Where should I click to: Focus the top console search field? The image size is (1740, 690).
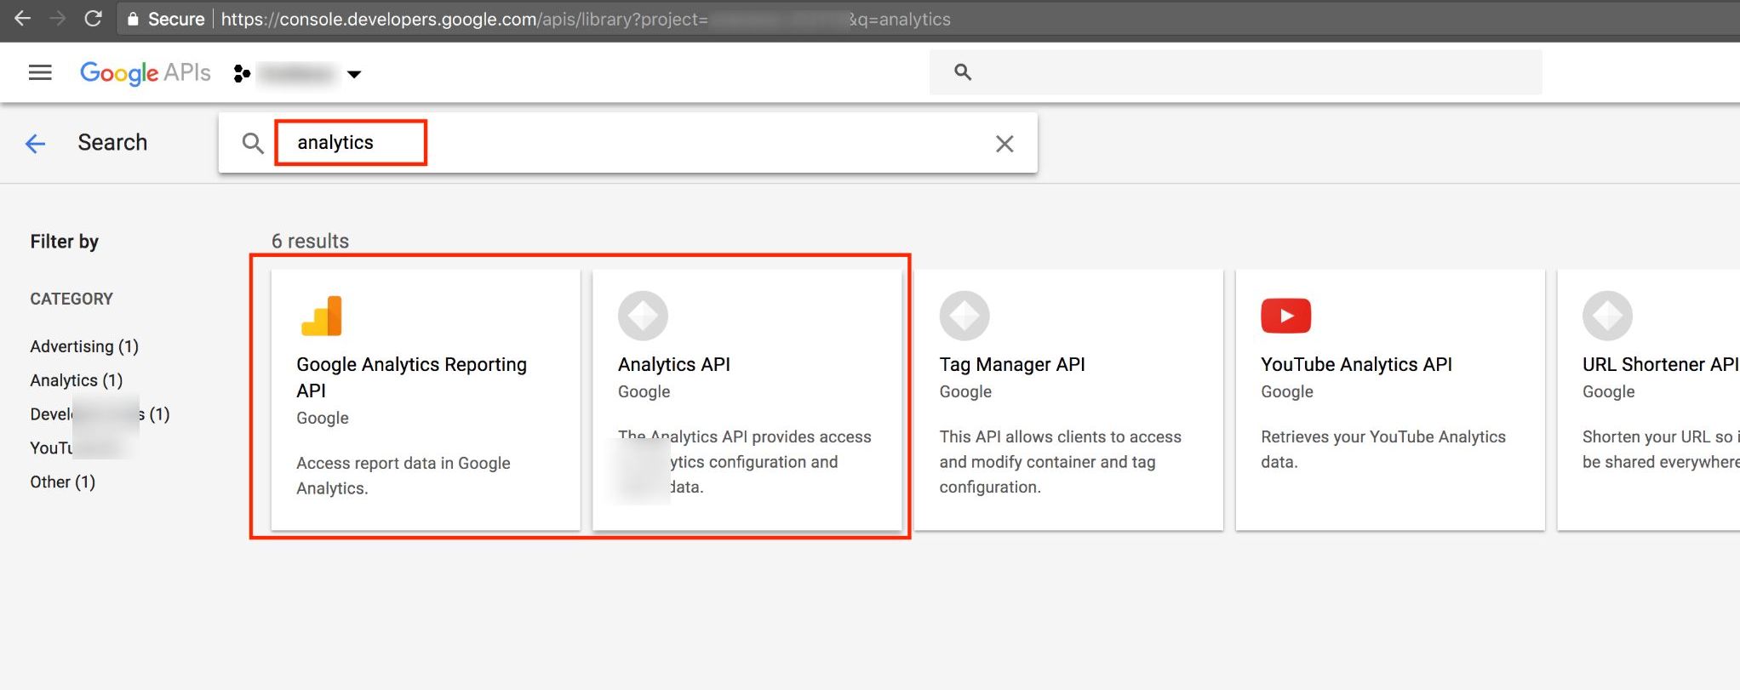tap(1235, 72)
